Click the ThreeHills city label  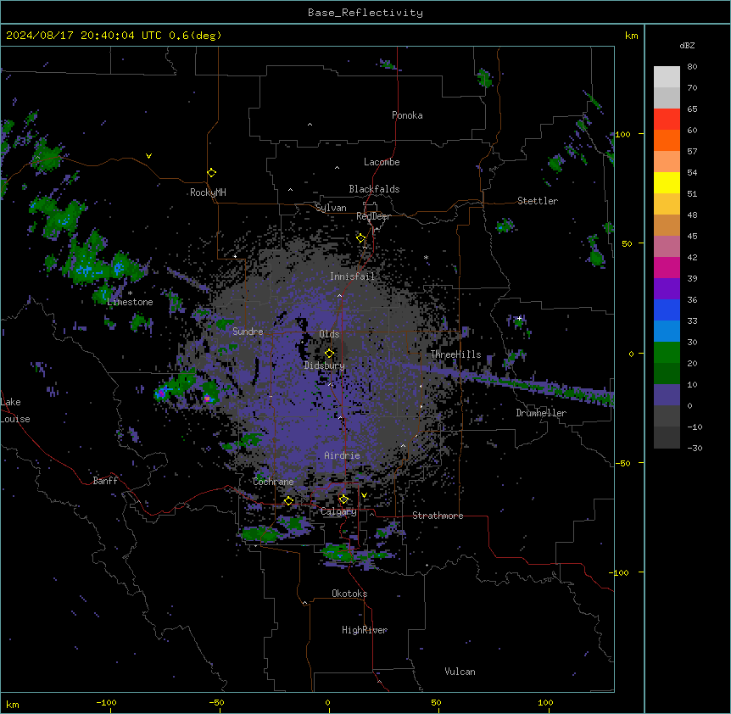(x=455, y=354)
